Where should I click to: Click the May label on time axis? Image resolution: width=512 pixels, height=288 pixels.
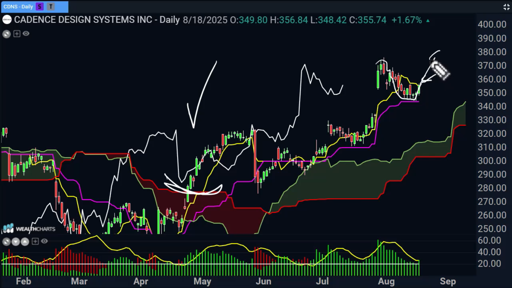click(202, 282)
